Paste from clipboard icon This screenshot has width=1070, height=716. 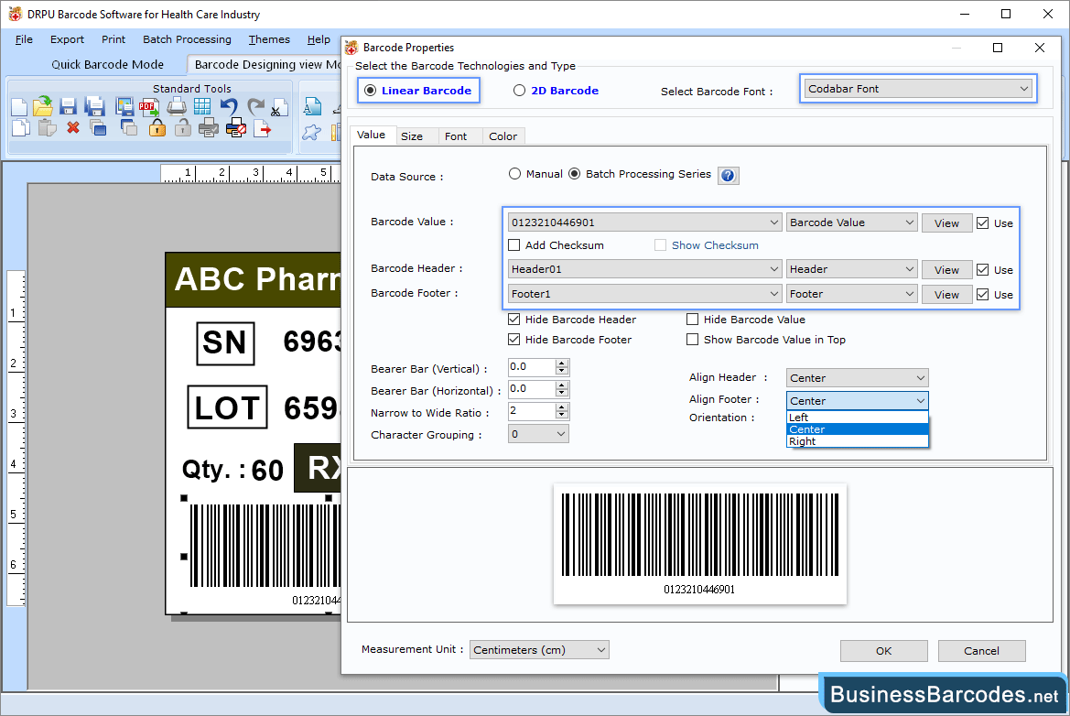pyautogui.click(x=47, y=127)
